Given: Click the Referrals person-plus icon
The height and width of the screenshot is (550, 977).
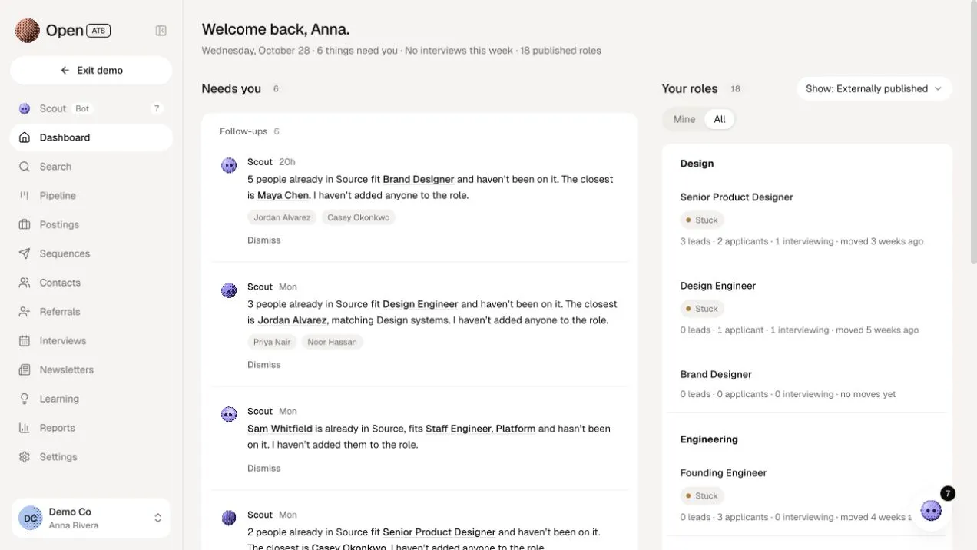Looking at the screenshot, I should tap(25, 312).
